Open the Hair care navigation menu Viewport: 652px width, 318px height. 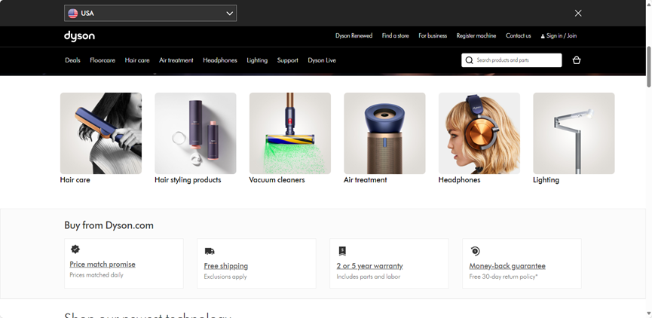137,60
